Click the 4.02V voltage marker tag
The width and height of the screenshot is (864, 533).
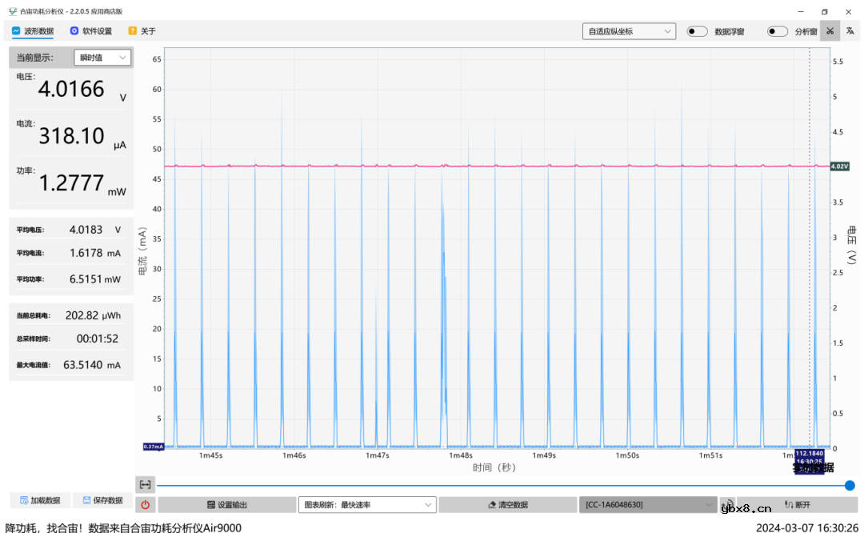839,166
